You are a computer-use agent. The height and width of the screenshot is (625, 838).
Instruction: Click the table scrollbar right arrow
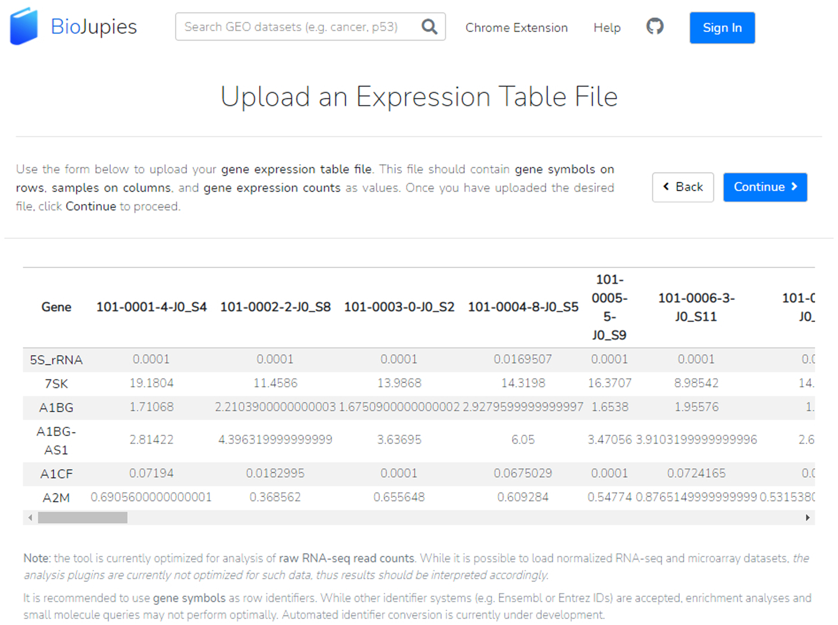point(807,517)
